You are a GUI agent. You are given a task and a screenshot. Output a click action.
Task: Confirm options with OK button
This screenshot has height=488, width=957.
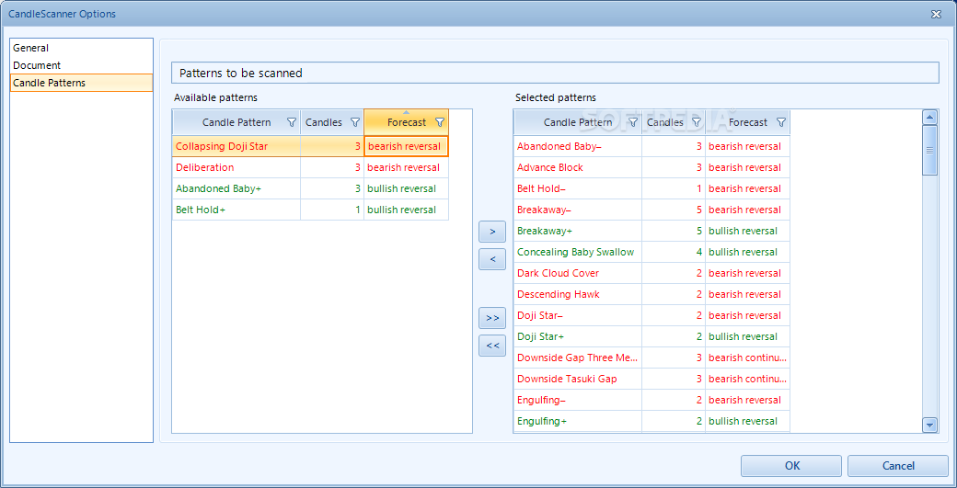pos(791,466)
